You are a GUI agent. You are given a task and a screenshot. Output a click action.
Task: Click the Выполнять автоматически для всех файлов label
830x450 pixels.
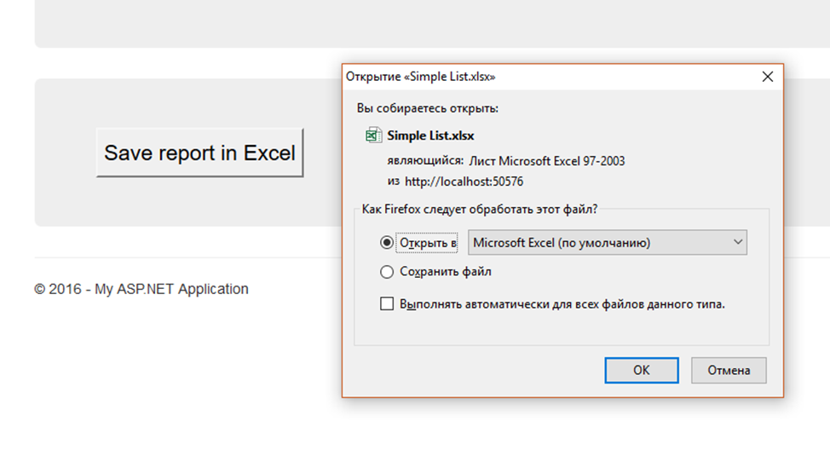tap(562, 304)
